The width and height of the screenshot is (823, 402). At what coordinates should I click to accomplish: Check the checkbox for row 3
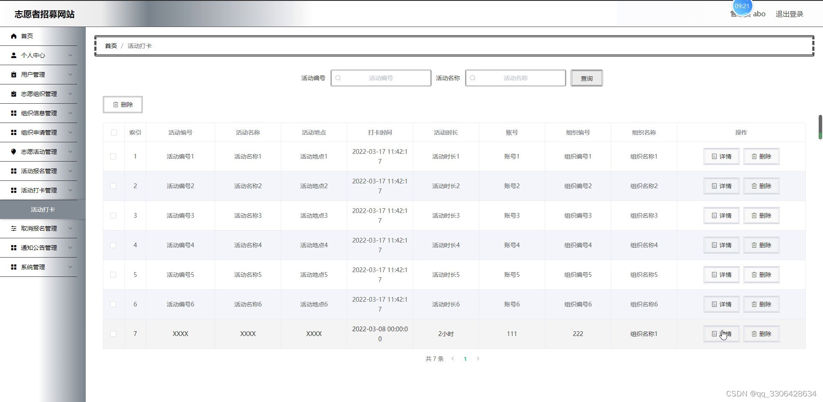pos(113,216)
